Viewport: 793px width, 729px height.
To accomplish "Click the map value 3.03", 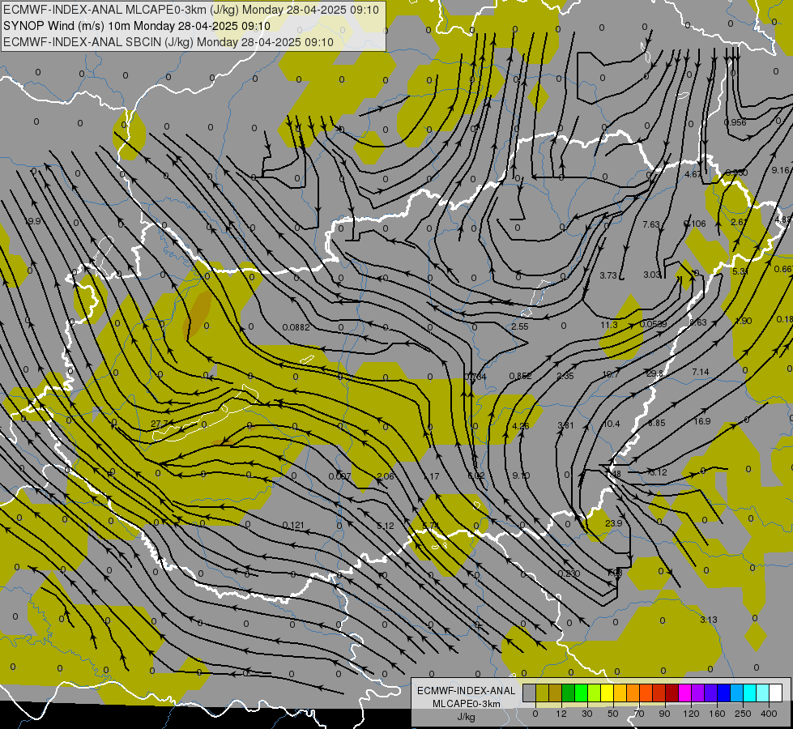I will coord(652,275).
